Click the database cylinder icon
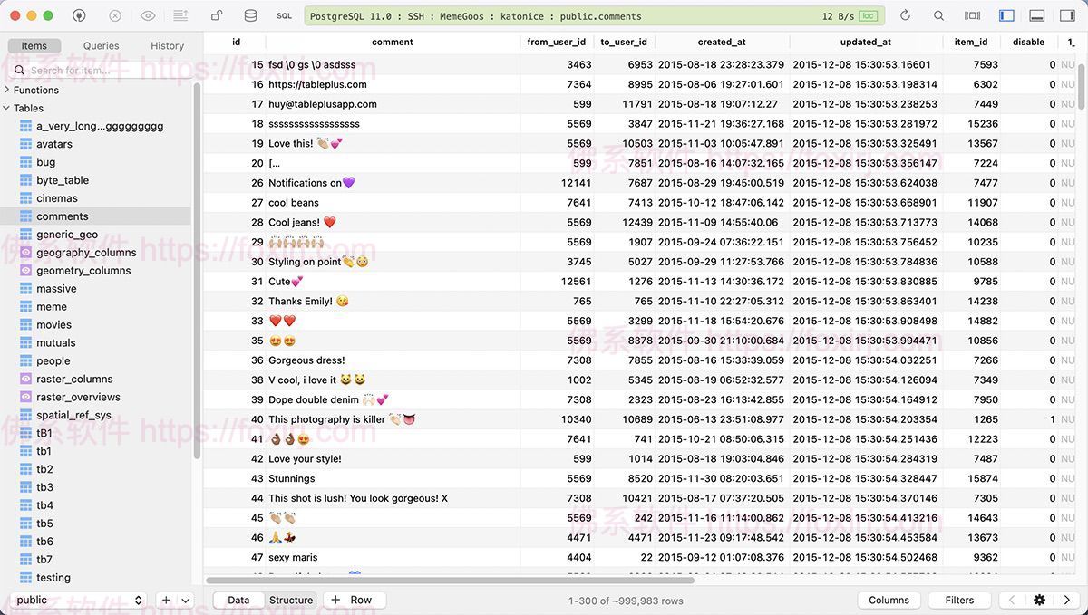1088x615 pixels. tap(250, 15)
